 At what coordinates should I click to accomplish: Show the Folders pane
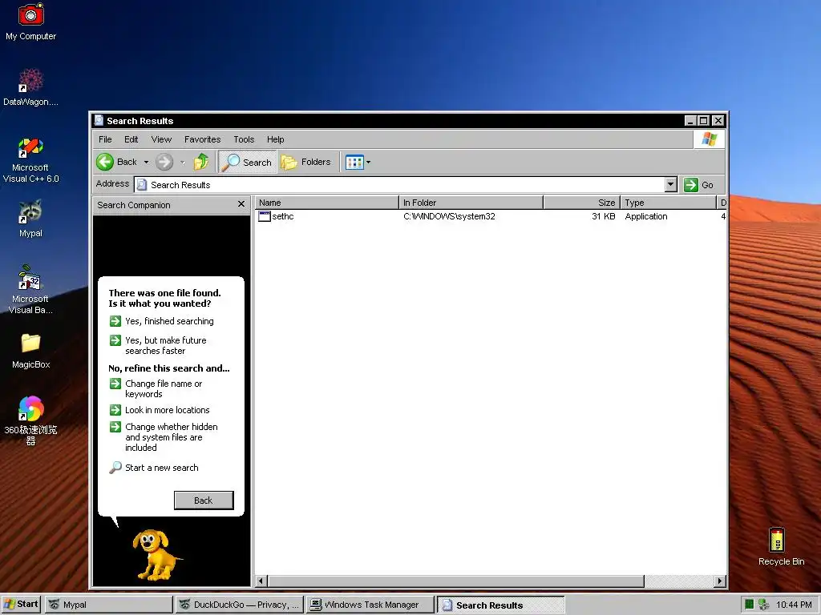coord(306,162)
